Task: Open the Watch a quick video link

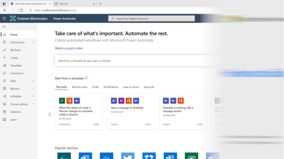Action: pyautogui.click(x=69, y=48)
